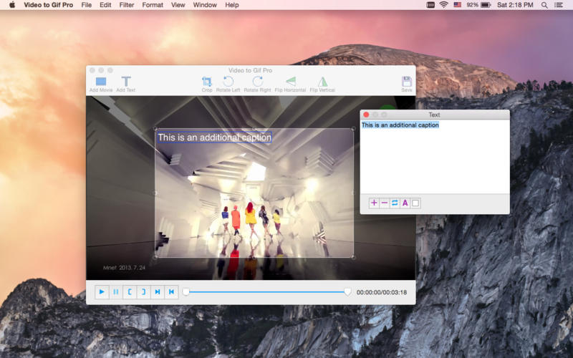Click the bottom-right crop handle on video
This screenshot has width=573, height=358.
pos(353,257)
